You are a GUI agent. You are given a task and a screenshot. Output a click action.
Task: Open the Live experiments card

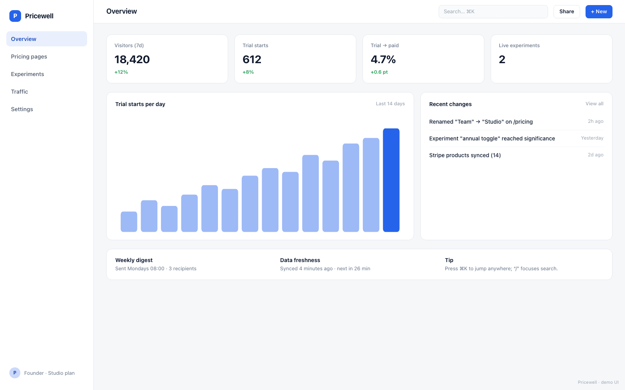pos(552,59)
